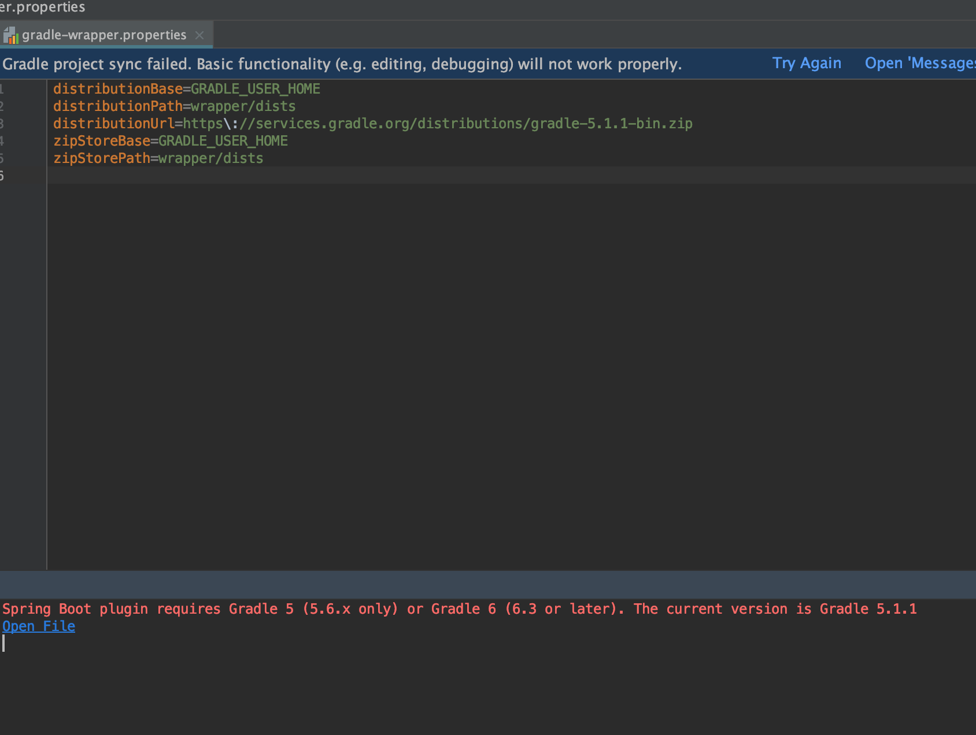Open the 'Messages' view link
This screenshot has height=735, width=976.
[920, 64]
